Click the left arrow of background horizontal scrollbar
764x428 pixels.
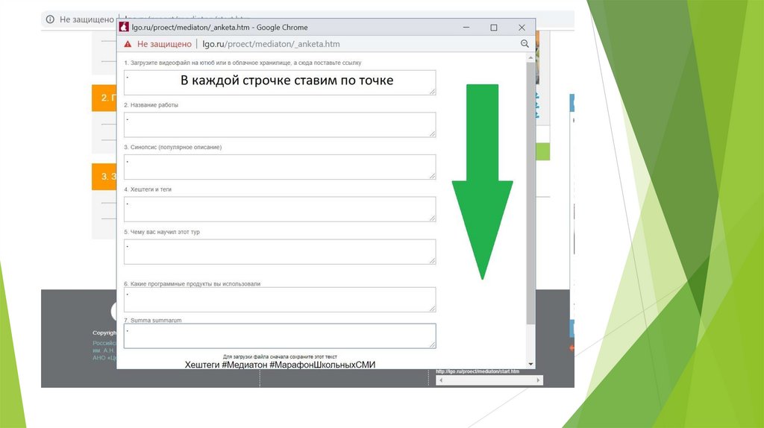coord(441,380)
